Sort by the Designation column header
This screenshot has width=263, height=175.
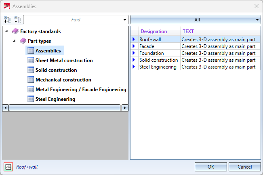tap(154, 31)
